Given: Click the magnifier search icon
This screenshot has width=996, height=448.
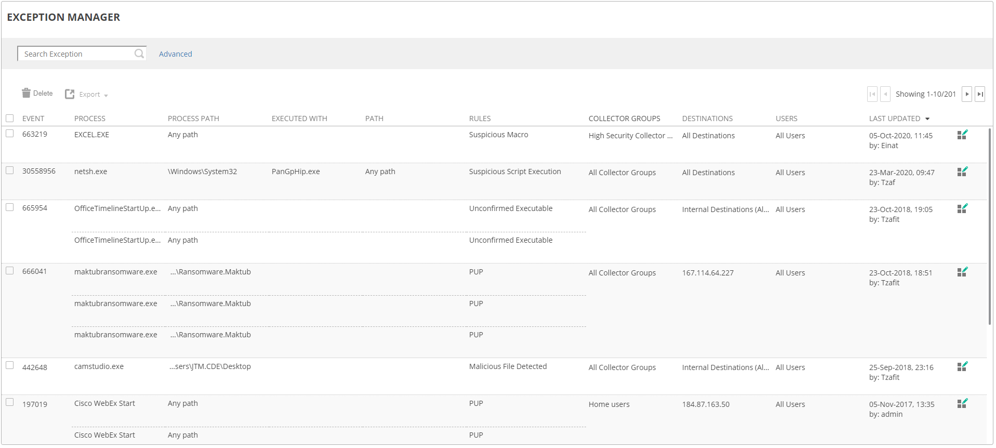Looking at the screenshot, I should [139, 54].
